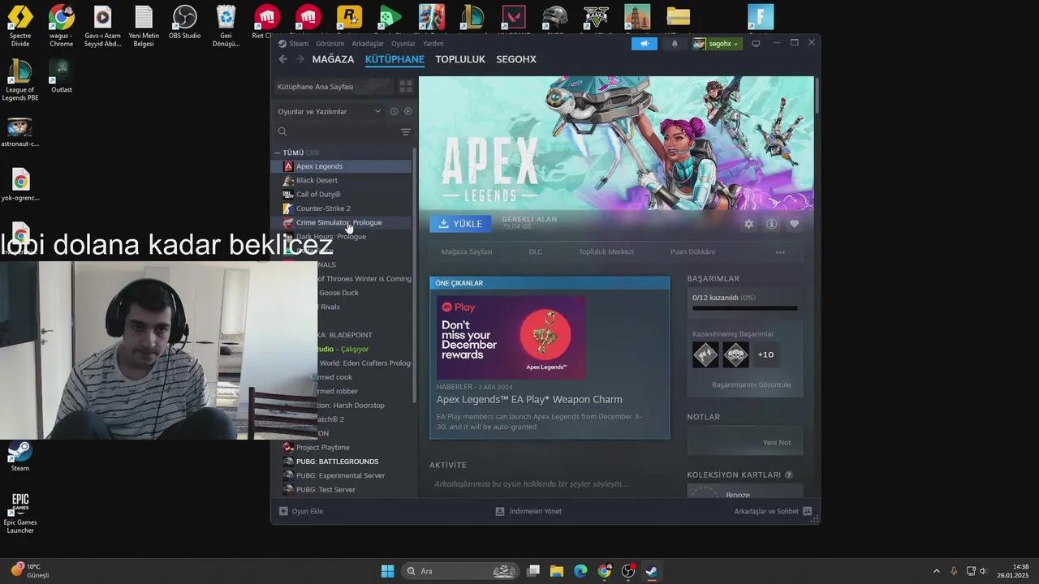Show the Apex Legends info panel
Image resolution: width=1039 pixels, height=584 pixels.
(771, 224)
